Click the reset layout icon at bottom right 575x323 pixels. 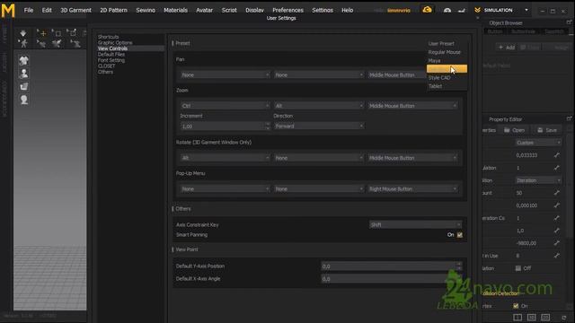pyautogui.click(x=564, y=317)
